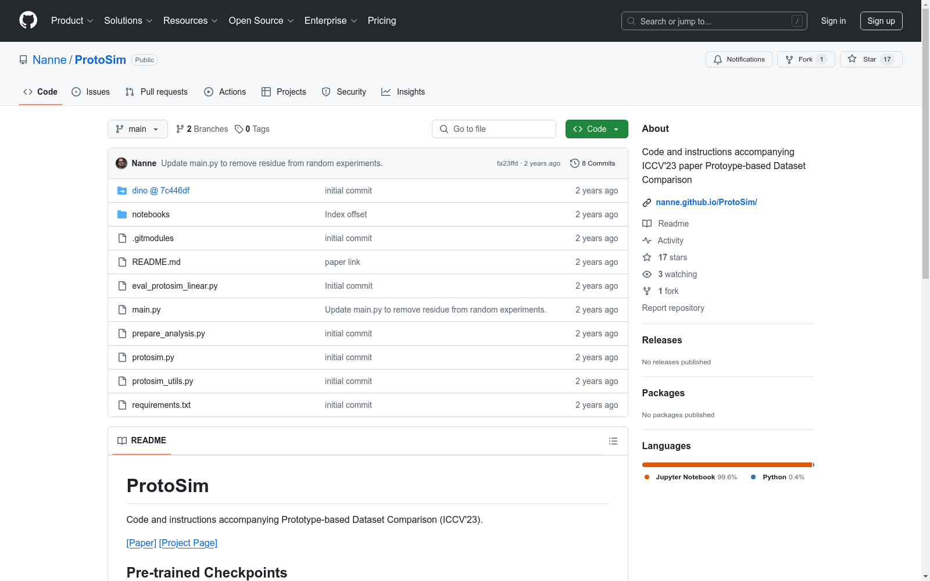Switch to the Pull requests tab
This screenshot has width=930, height=581.
click(x=156, y=92)
